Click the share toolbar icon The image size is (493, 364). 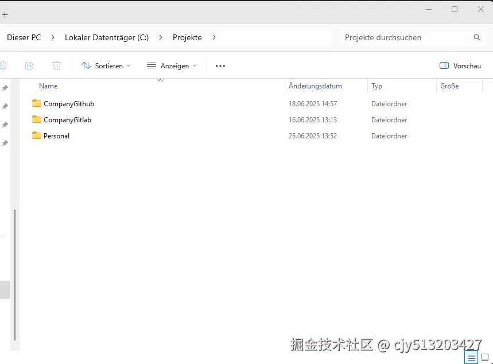click(x=29, y=65)
